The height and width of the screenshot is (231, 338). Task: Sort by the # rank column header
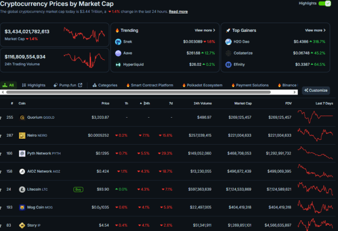(x=12, y=104)
